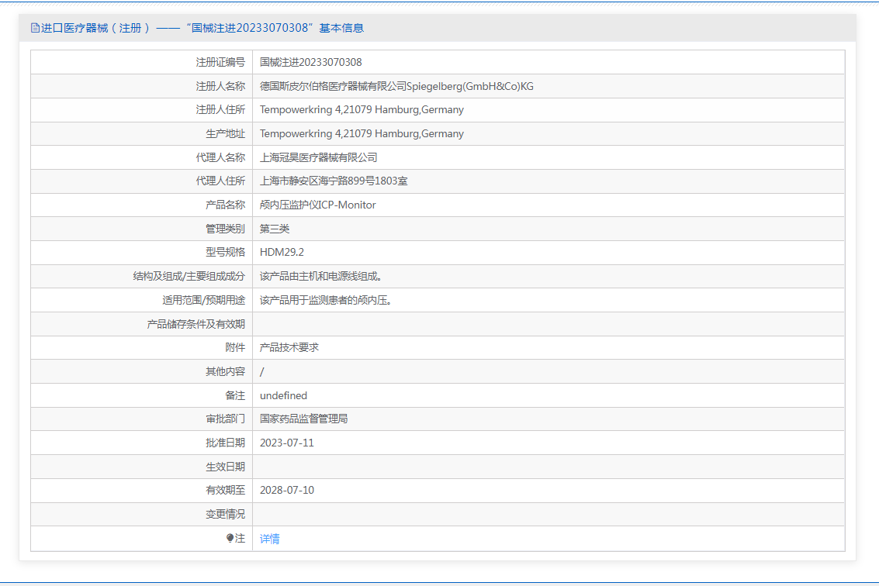Click the 生产地址 Hamburg address value
The width and height of the screenshot is (879, 586).
coord(362,133)
